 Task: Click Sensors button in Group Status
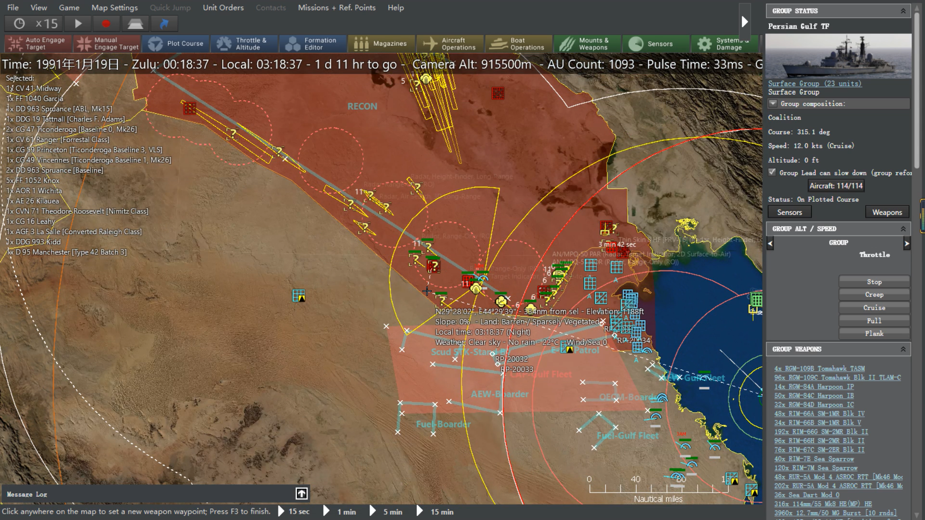790,212
